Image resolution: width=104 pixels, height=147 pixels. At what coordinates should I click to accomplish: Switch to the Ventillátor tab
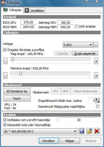point(34,11)
